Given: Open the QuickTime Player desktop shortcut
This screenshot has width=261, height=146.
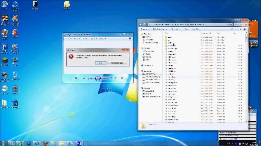Looking at the screenshot, I should coord(15,6).
